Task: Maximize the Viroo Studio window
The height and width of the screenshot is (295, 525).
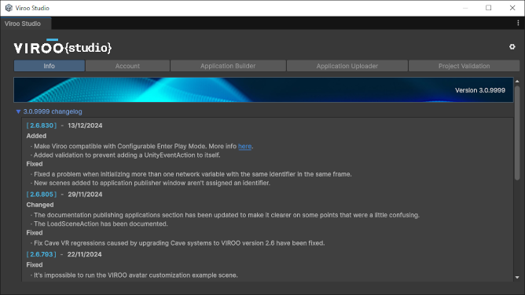Action: coord(489,8)
